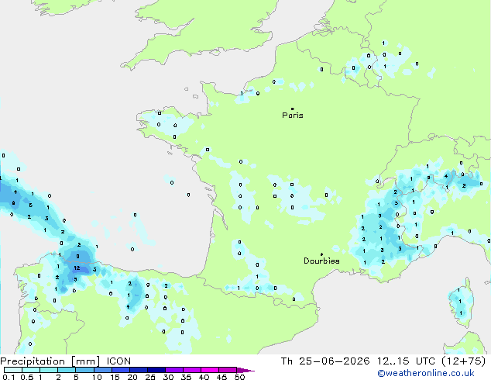Click the legend label '30'
This screenshot has width=491, height=380.
(x=168, y=377)
